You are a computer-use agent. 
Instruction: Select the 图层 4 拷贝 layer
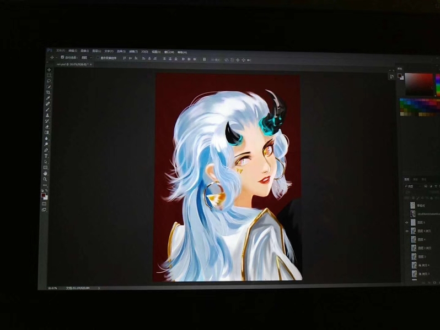click(425, 231)
